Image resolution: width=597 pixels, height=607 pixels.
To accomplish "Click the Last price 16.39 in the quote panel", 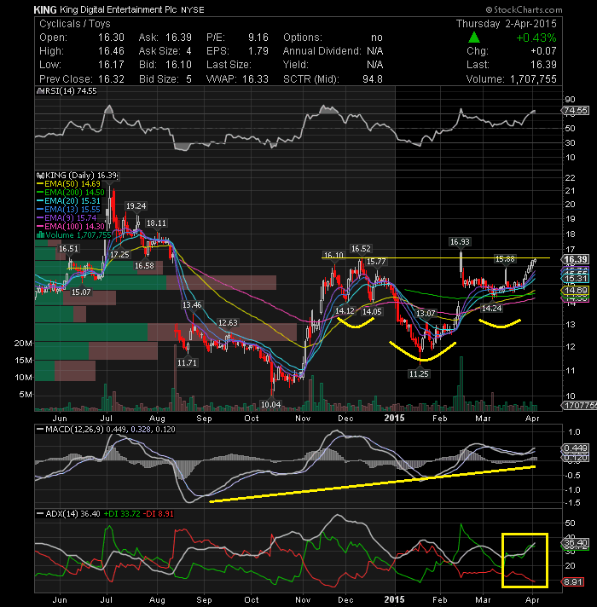I will (543, 65).
